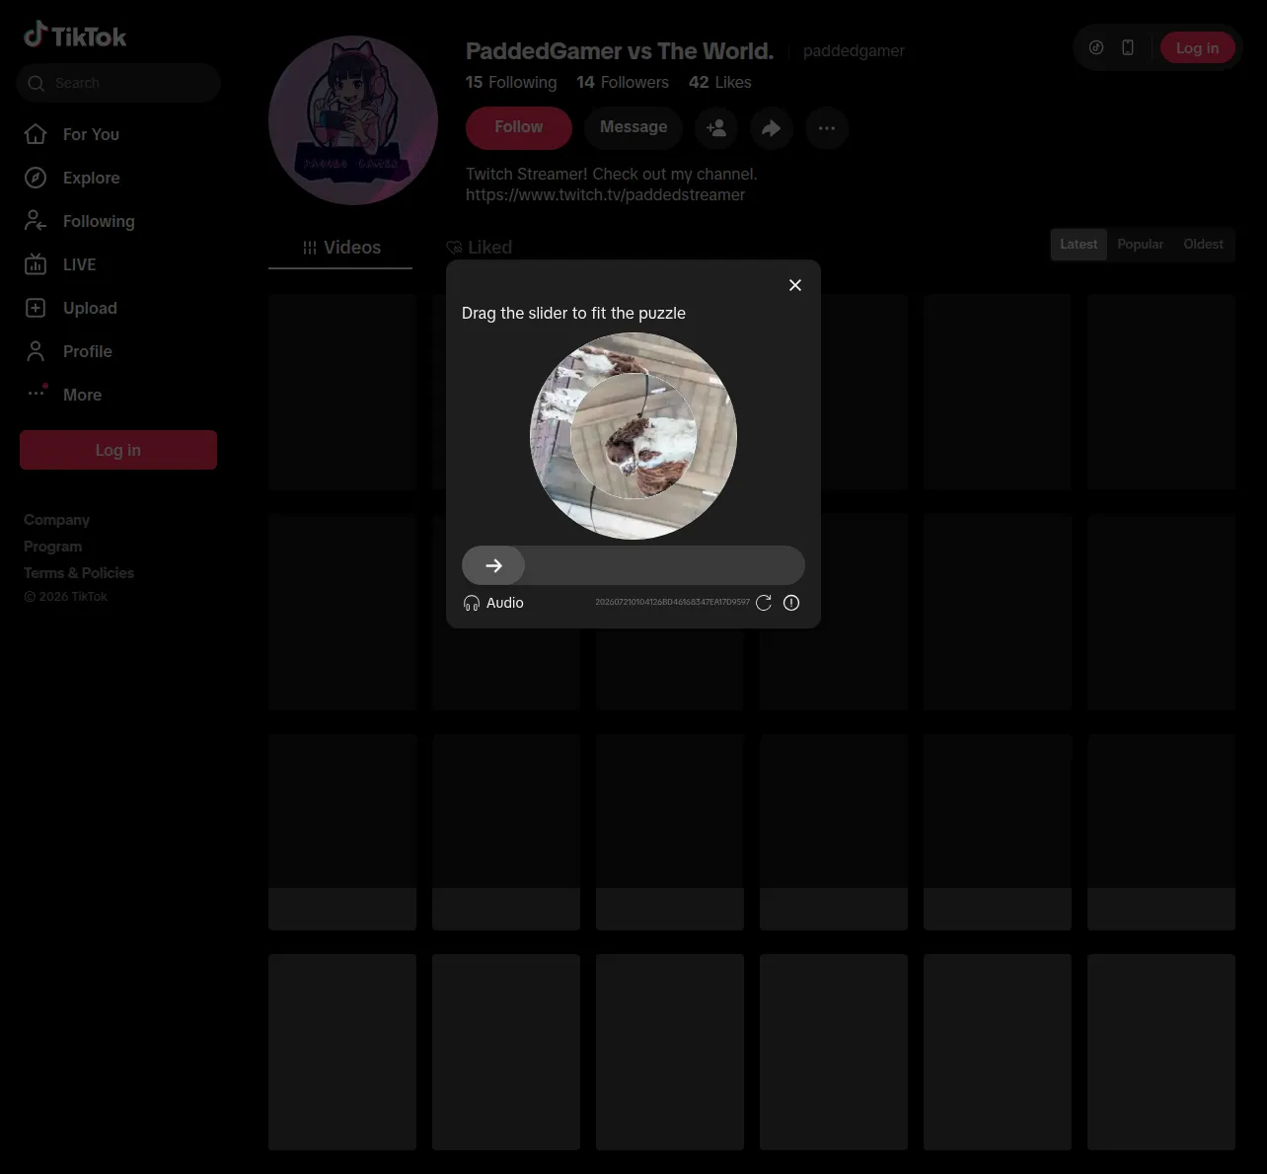Click the add friend icon
The width and height of the screenshot is (1267, 1174).
click(716, 128)
